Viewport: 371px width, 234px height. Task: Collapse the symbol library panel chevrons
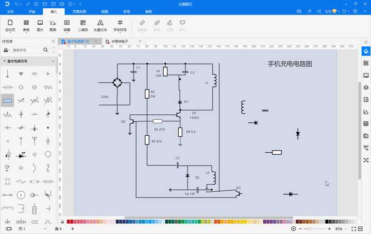click(x=54, y=41)
